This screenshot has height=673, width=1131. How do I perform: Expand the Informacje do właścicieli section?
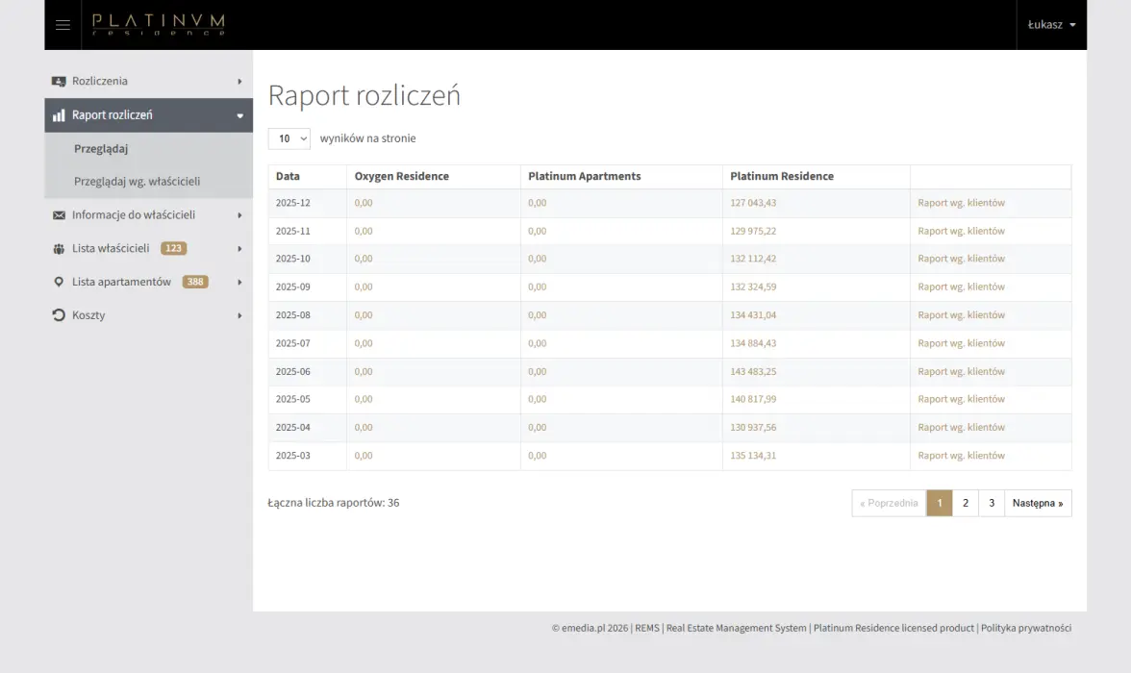click(135, 214)
